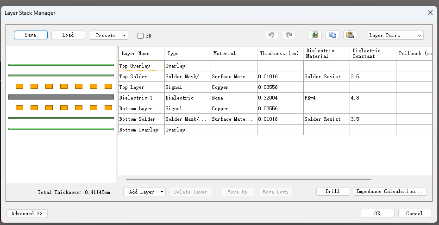Click Top Solder dielectric constant 3.5
The width and height of the screenshot is (439, 225).
point(373,76)
